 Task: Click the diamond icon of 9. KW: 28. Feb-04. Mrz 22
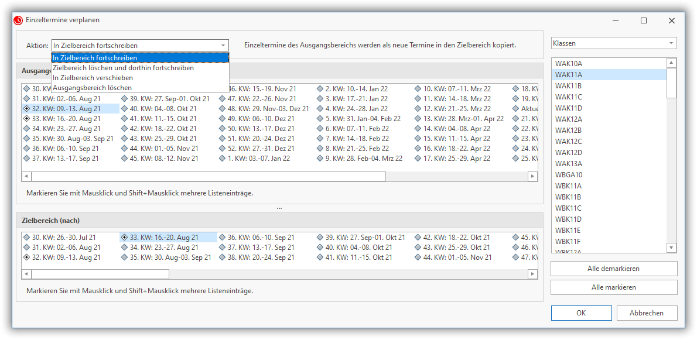point(320,159)
